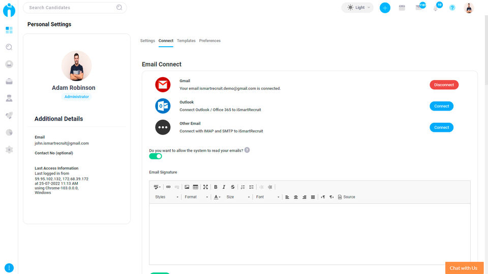The image size is (488, 274).
Task: Open the reports pie chart icon
Action: pos(9,132)
